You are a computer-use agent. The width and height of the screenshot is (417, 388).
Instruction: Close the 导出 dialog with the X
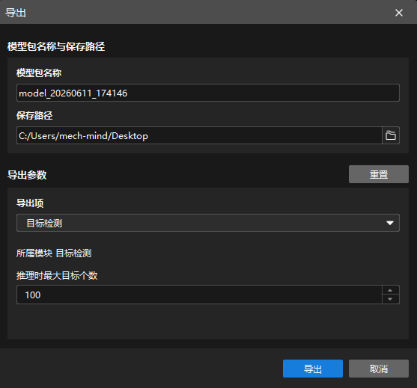(398, 13)
